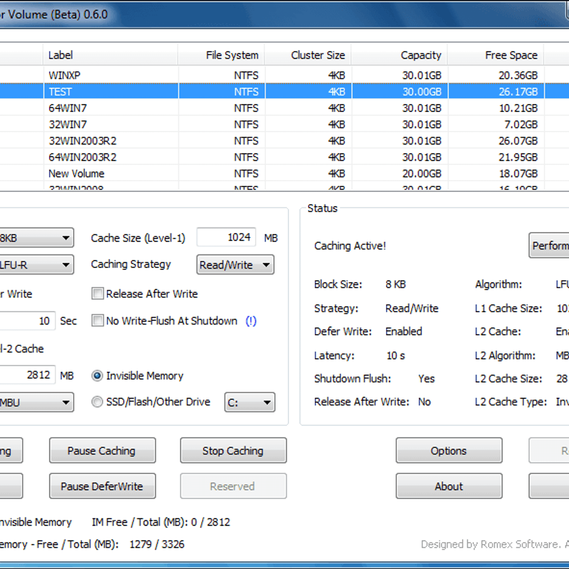The width and height of the screenshot is (569, 569).
Task: Sort by the File System column header
Action: click(x=222, y=55)
